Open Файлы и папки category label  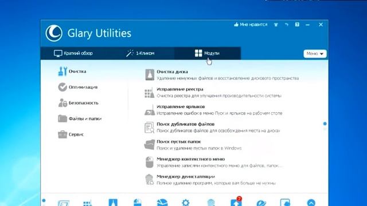85,118
